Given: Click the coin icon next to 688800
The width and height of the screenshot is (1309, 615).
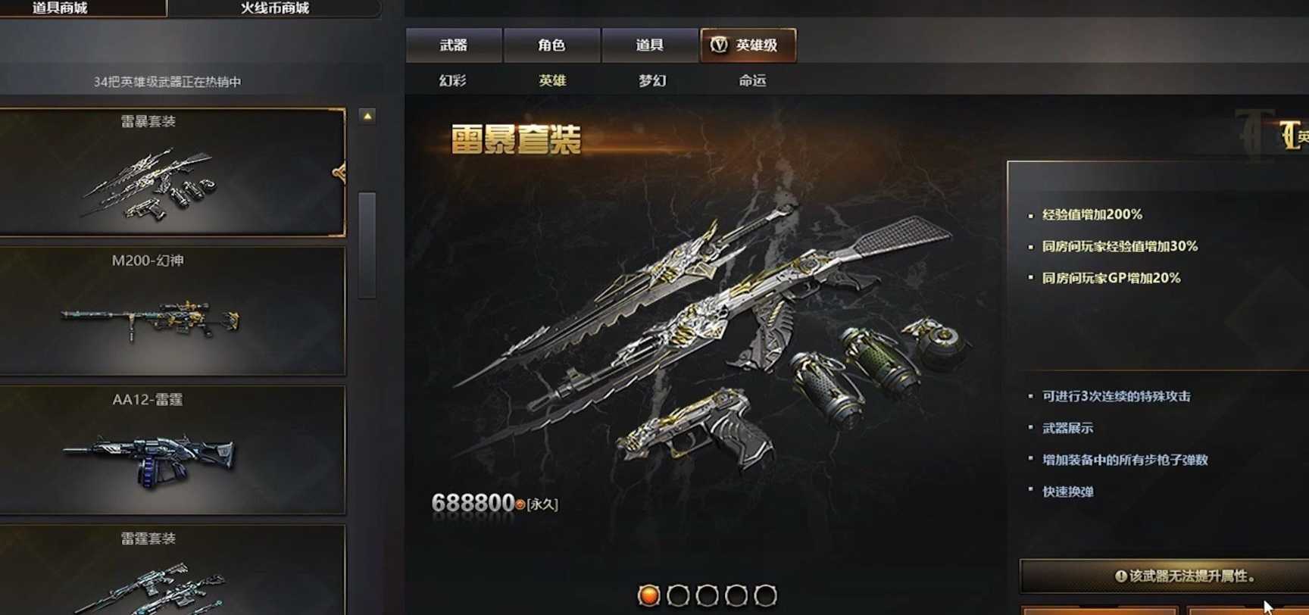Looking at the screenshot, I should point(520,504).
